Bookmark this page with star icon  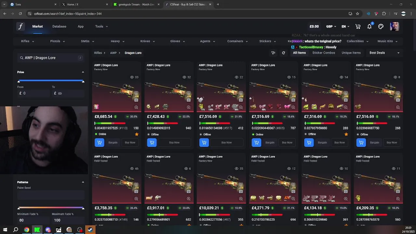(x=357, y=14)
